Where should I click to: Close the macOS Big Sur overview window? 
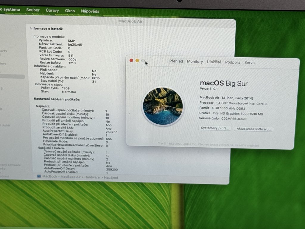pyautogui.click(x=131, y=60)
